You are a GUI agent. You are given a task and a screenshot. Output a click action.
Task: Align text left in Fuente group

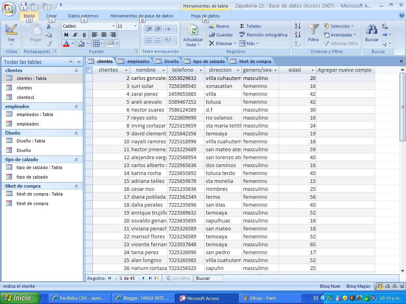pyautogui.click(x=94, y=35)
